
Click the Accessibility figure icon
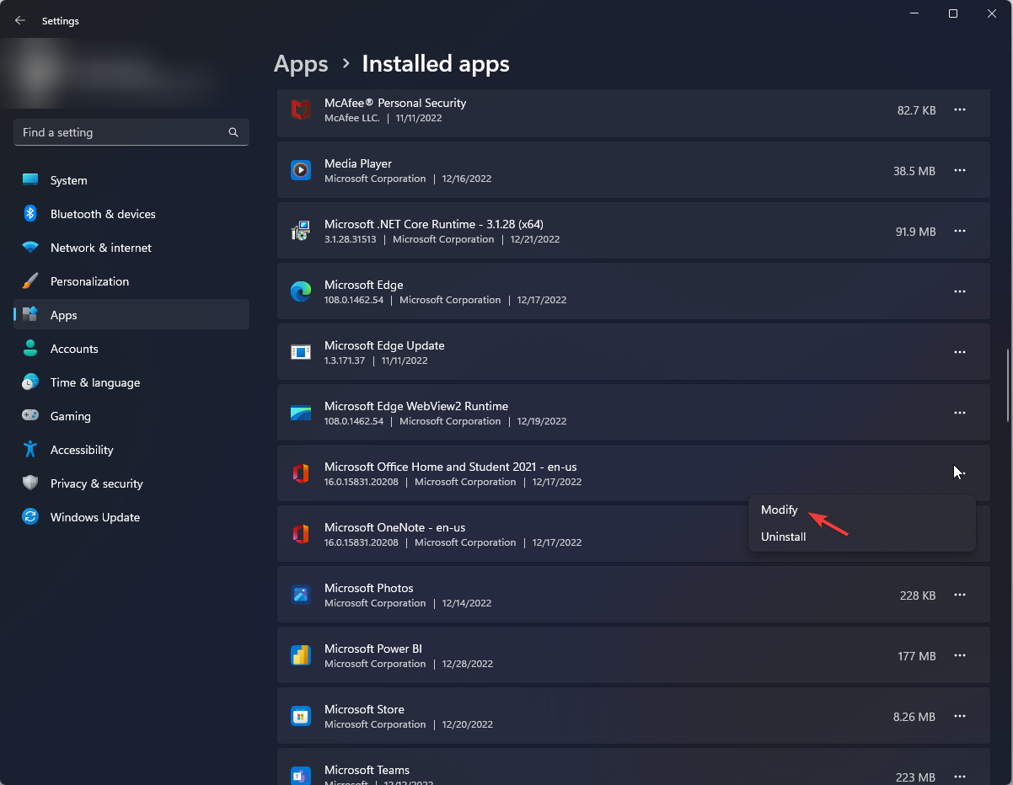(30, 450)
